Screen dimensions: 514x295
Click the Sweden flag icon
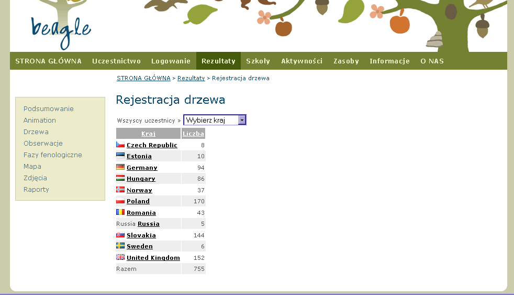[120, 246]
